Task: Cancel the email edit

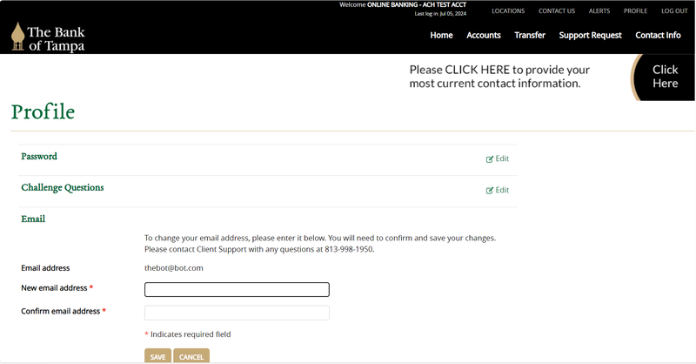Action: 191,356
